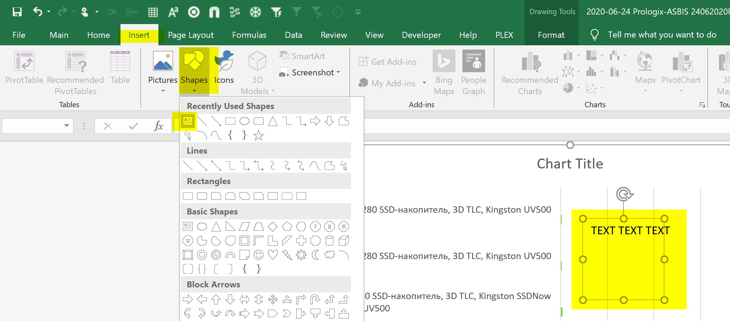Click the Cancel X button in formula bar
Screen dimensions: 730x321
coord(108,126)
